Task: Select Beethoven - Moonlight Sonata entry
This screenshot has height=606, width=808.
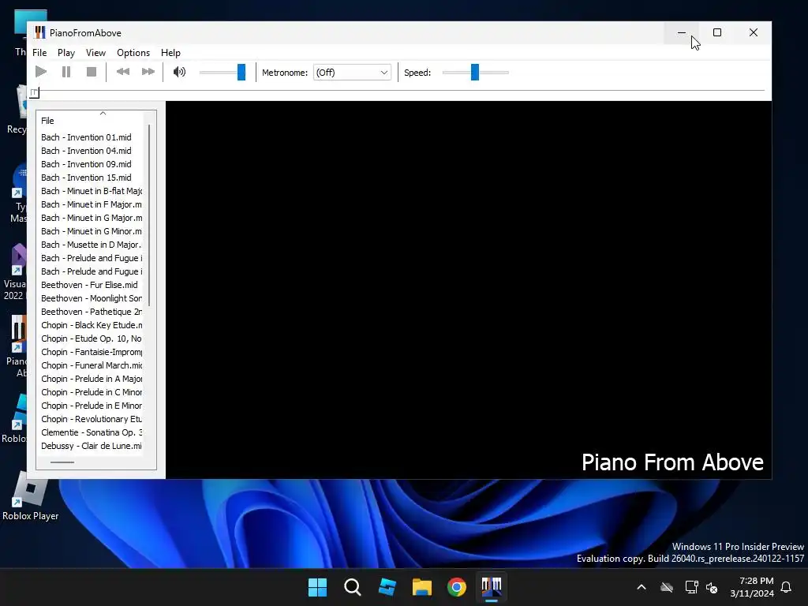Action: 91,297
